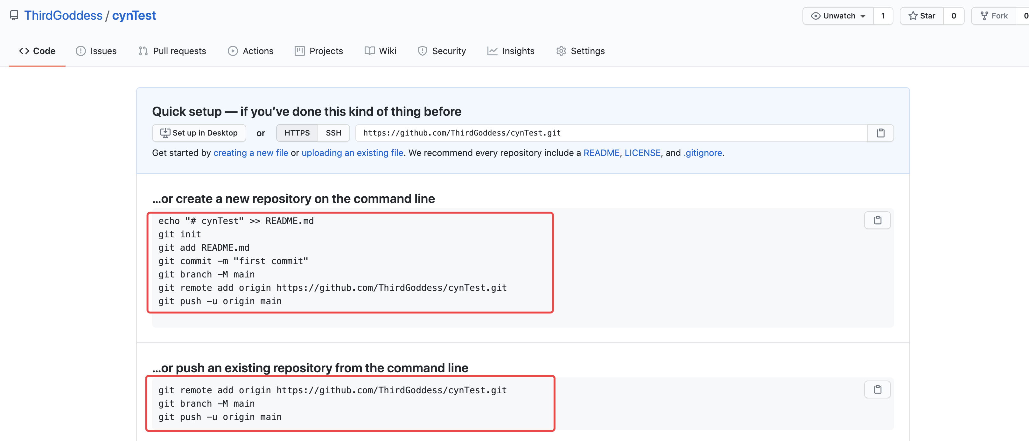Open the Issues tab
Image resolution: width=1029 pixels, height=441 pixels.
[96, 51]
